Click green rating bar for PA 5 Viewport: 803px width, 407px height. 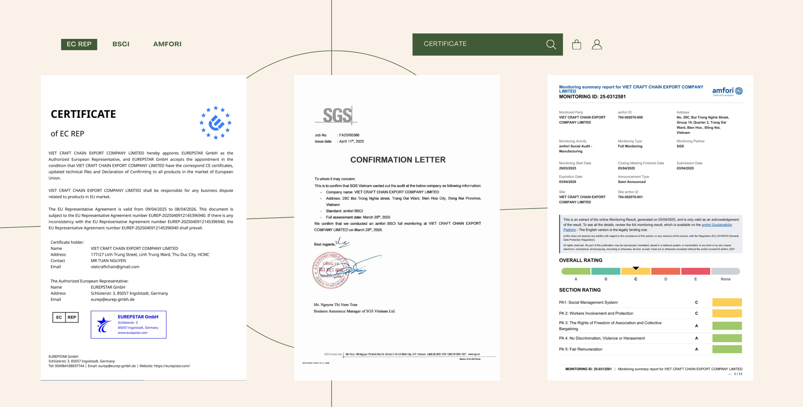pyautogui.click(x=727, y=349)
